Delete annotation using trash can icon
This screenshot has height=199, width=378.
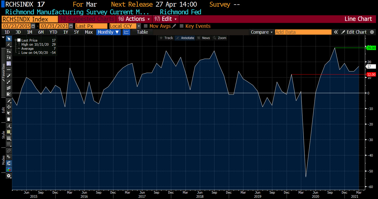pyautogui.click(x=9, y=119)
